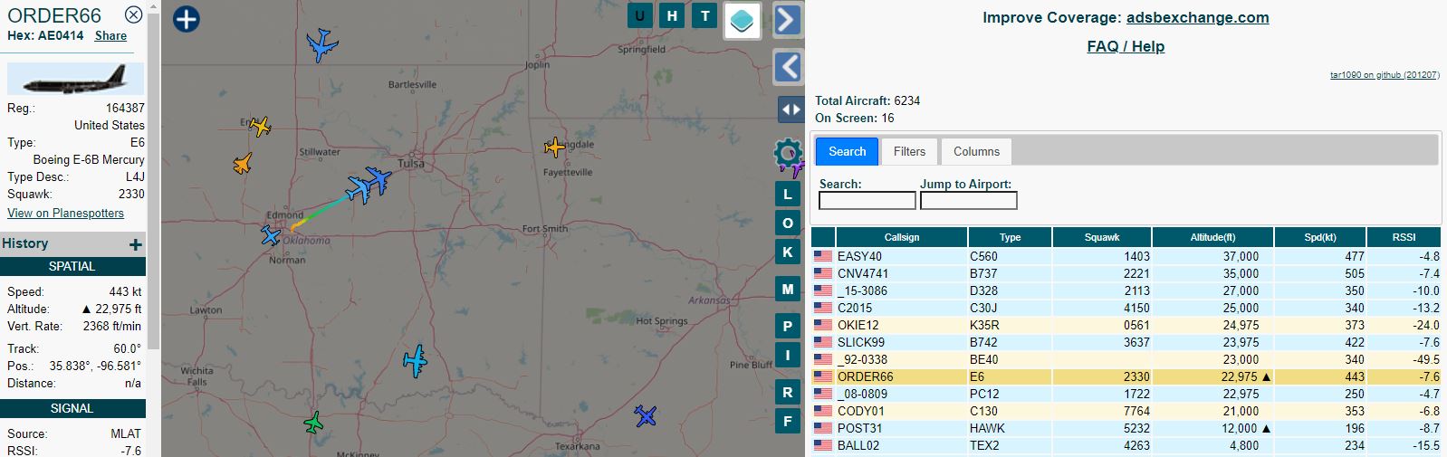Open tar1090 on github link
The width and height of the screenshot is (1447, 457).
click(x=1384, y=75)
